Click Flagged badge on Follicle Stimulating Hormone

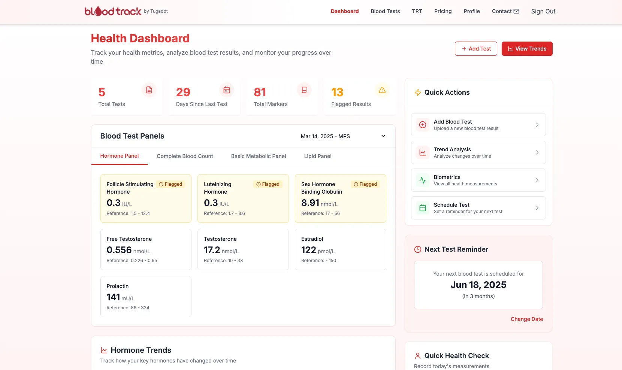[170, 184]
